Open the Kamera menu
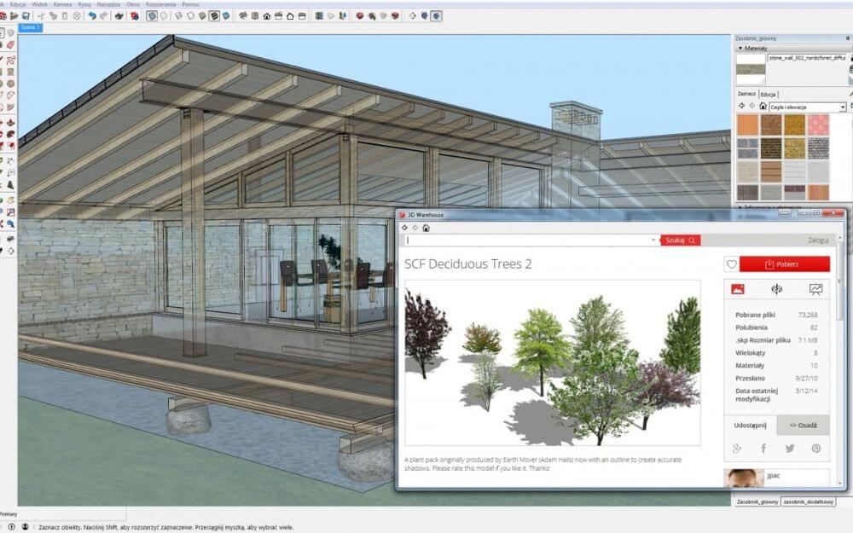Screen dimensions: 853x533 click(x=63, y=3)
